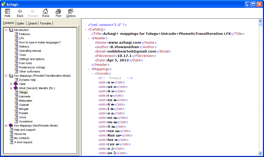The height and width of the screenshot is (157, 264).
Task: Open the Bengali topic
Action: (24, 109)
